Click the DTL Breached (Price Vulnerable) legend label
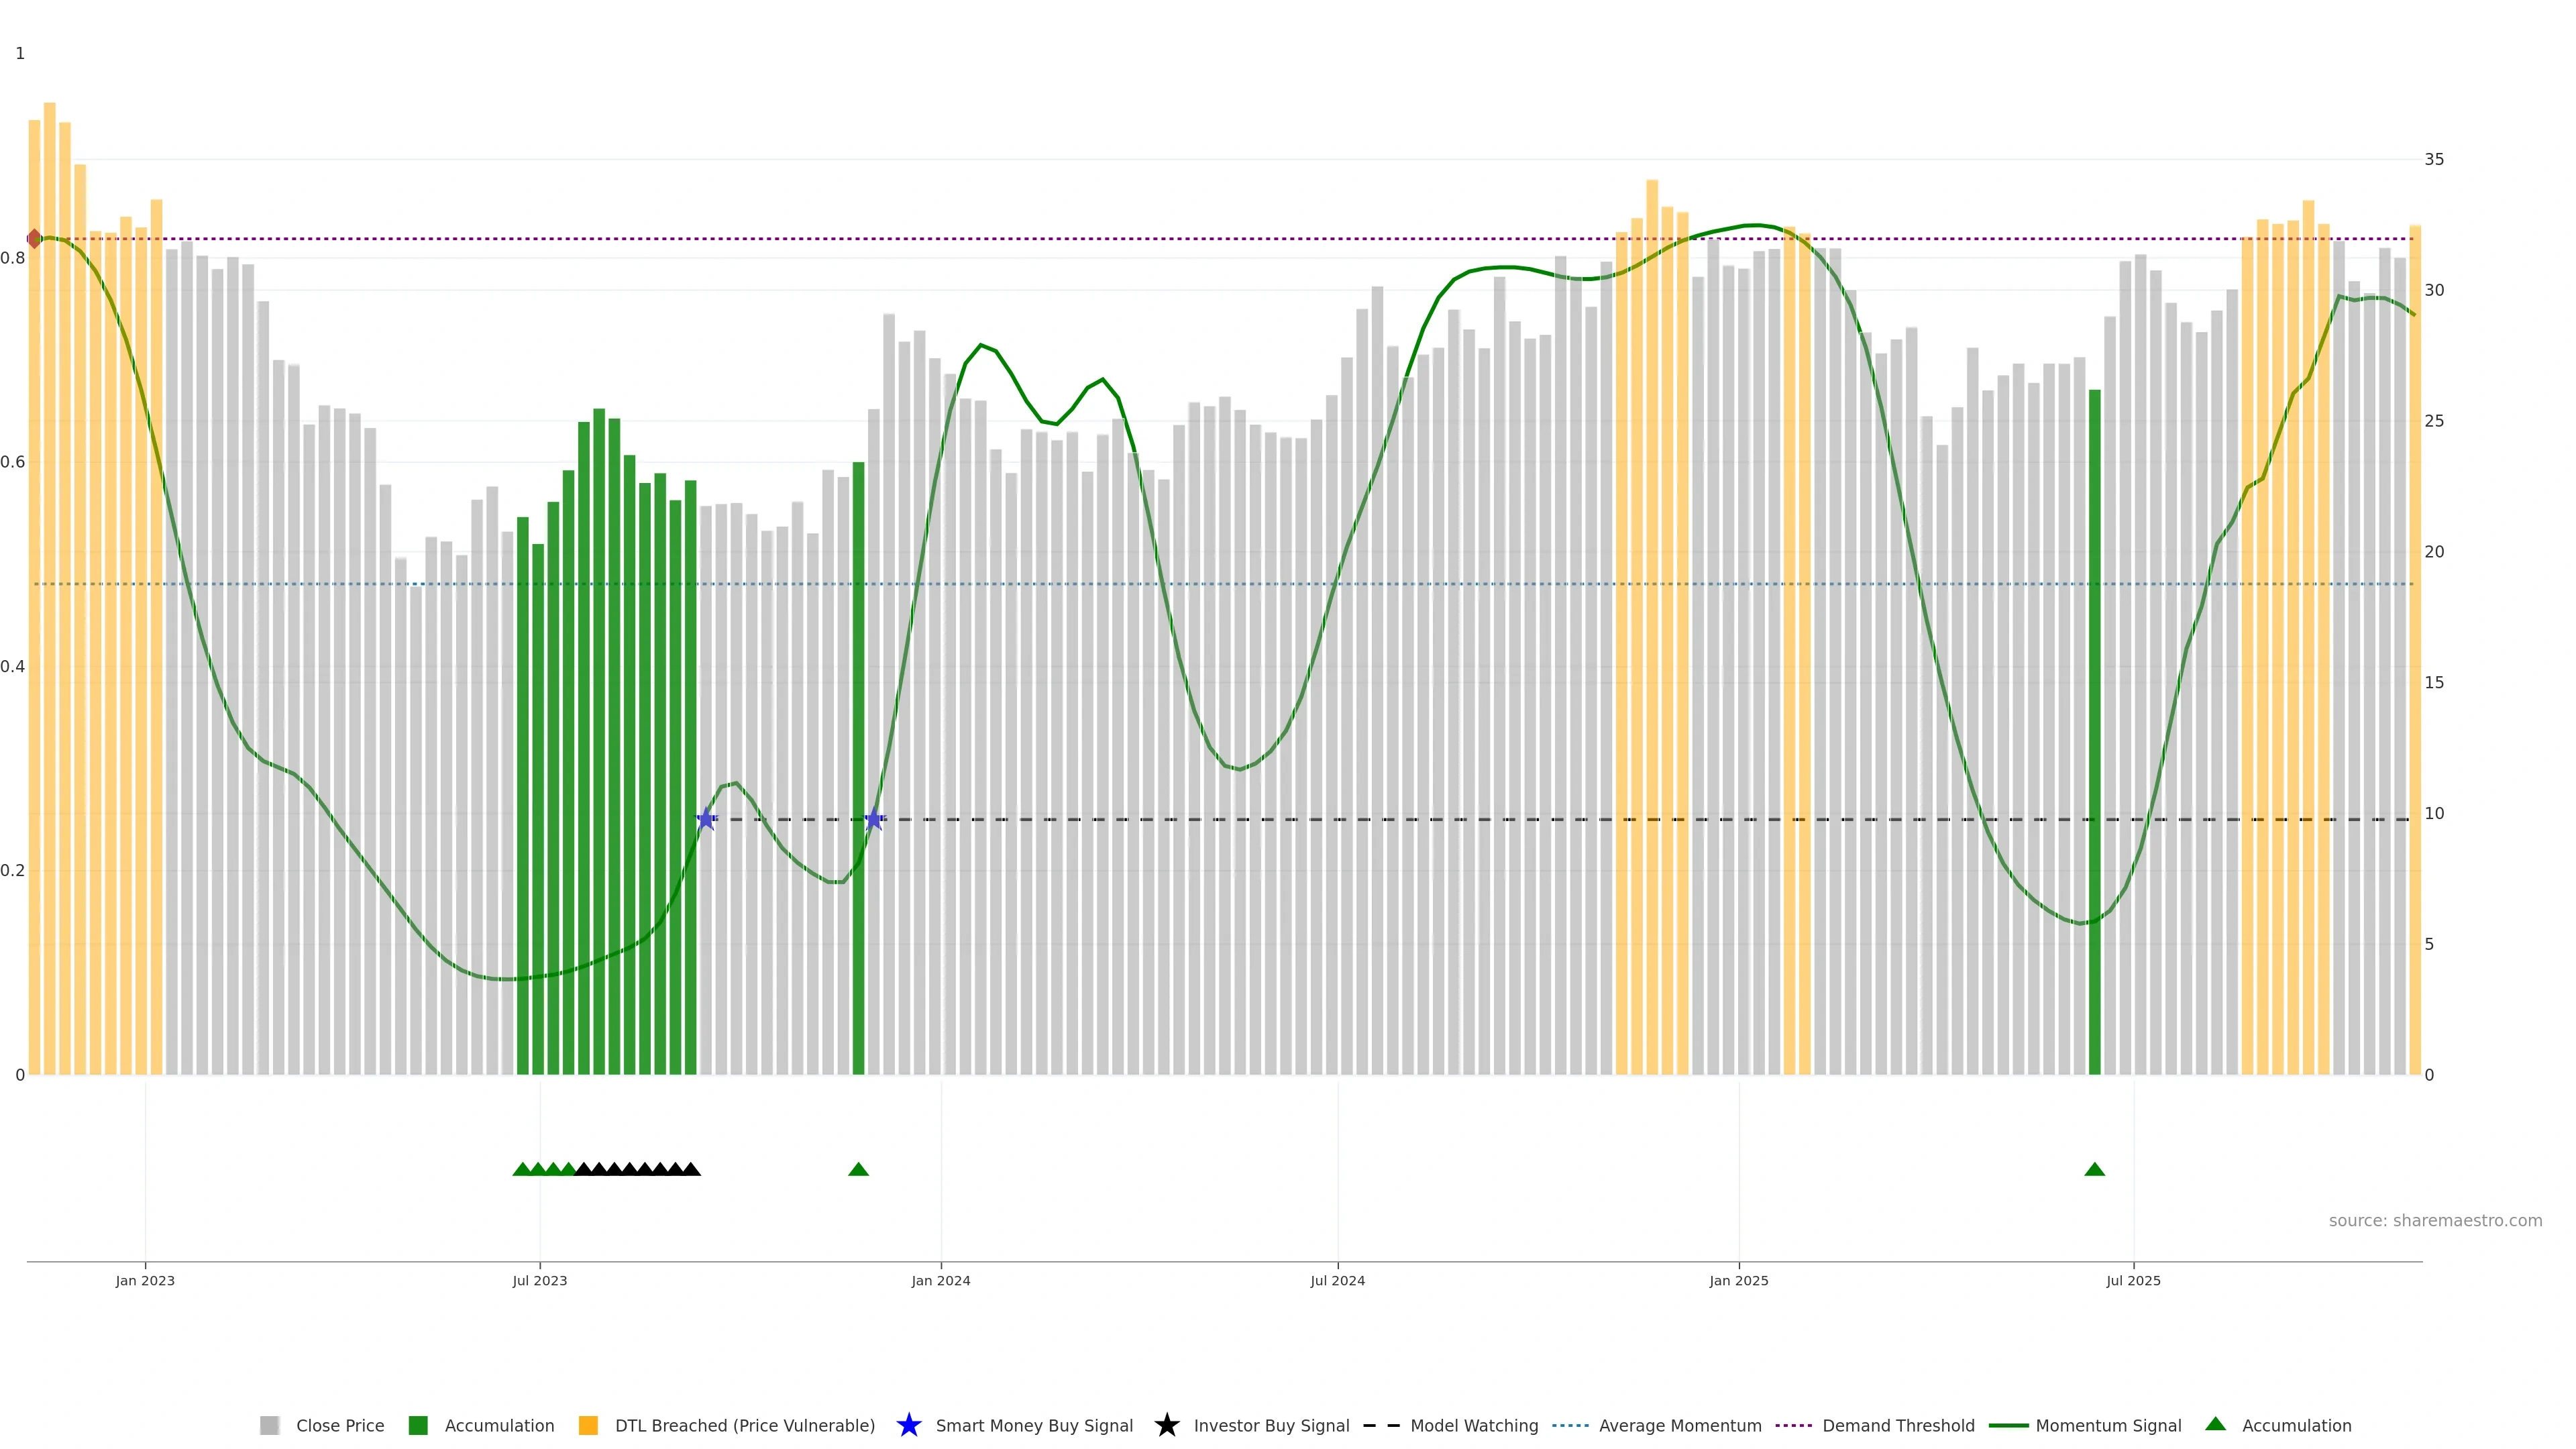This screenshot has height=1449, width=2576. [744, 1425]
